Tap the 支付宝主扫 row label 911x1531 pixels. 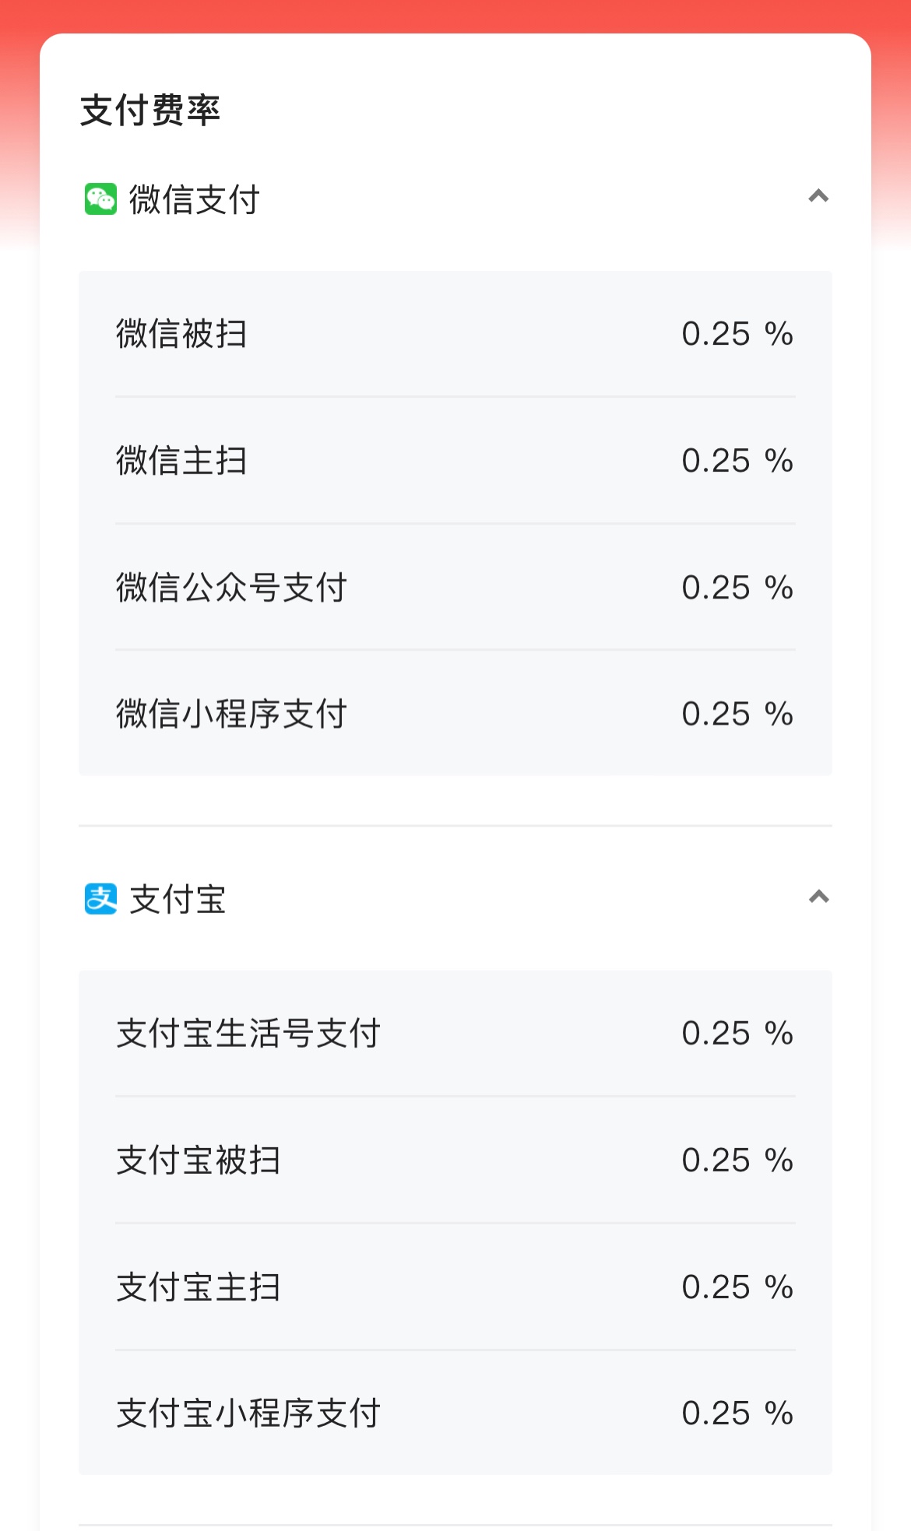pos(199,1287)
